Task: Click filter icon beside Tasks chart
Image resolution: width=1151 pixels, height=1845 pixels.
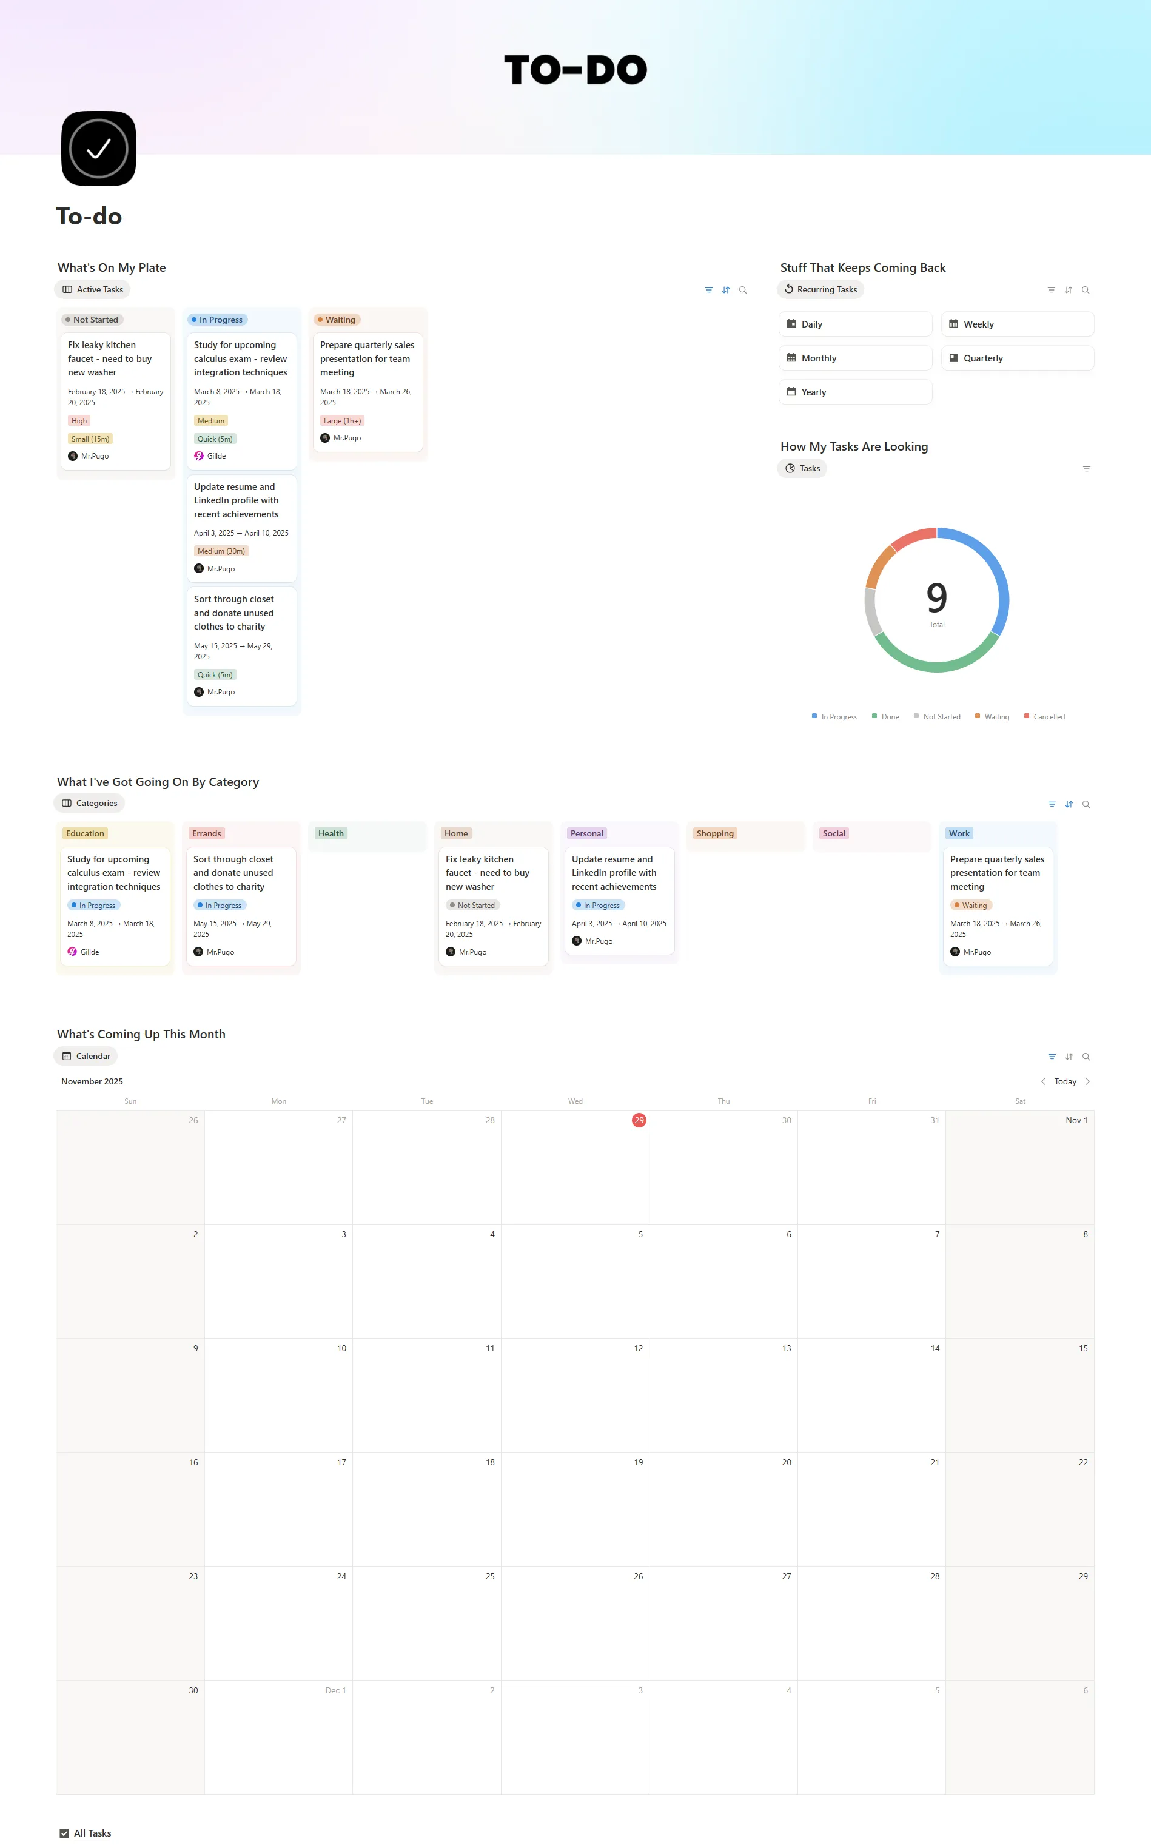Action: (x=1086, y=469)
